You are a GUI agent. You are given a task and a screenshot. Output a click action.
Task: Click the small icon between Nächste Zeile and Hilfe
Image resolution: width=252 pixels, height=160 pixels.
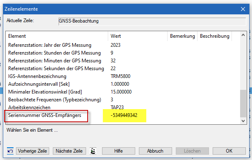coord(93,151)
